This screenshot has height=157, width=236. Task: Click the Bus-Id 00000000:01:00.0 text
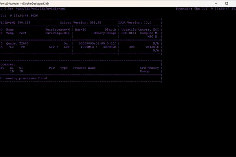(94, 44)
